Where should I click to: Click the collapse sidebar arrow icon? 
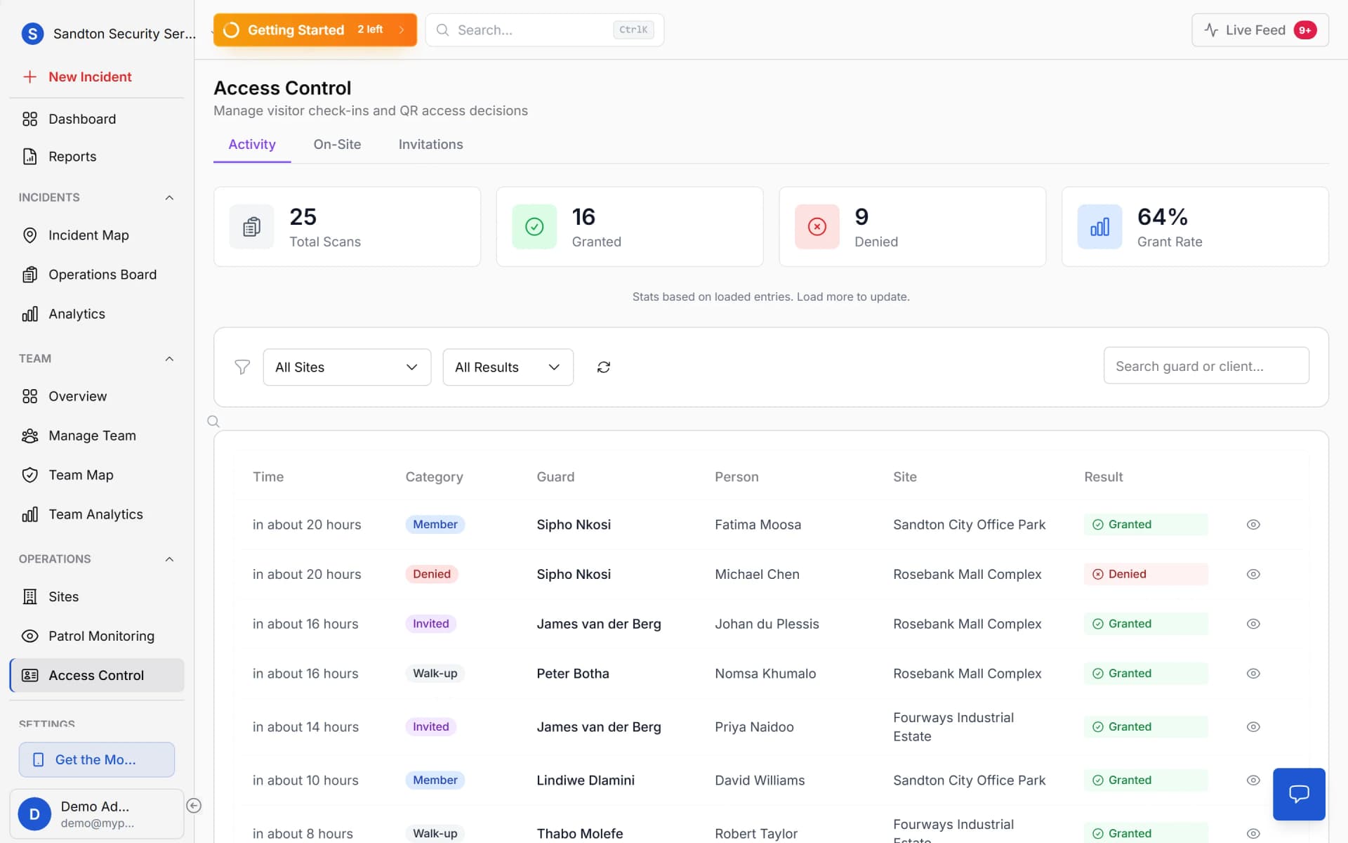point(194,806)
